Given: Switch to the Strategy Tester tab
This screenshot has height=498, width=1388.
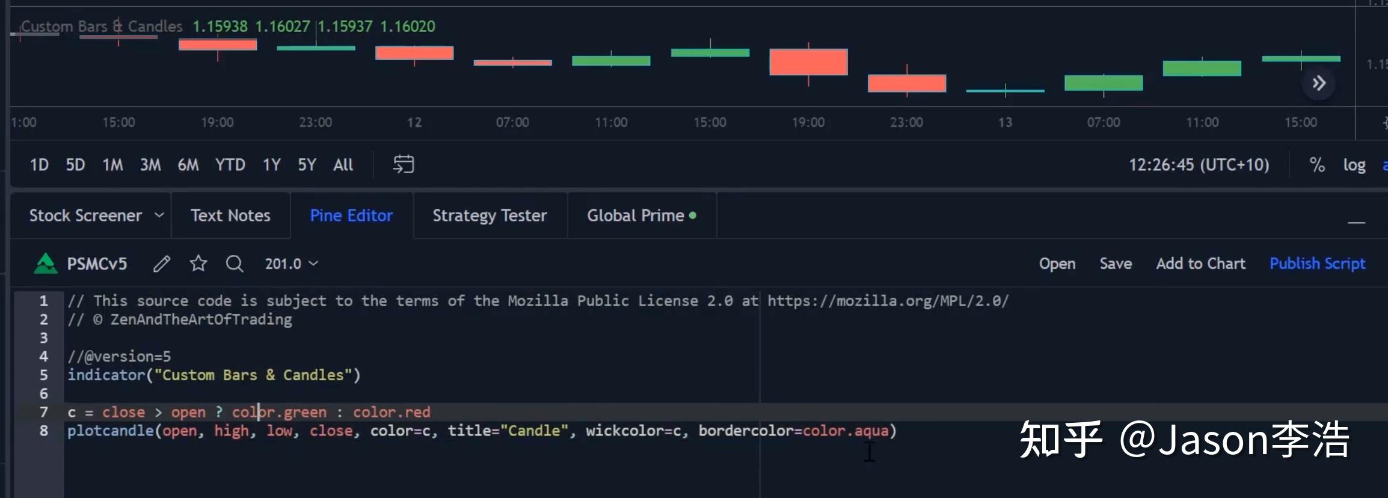Looking at the screenshot, I should tap(490, 215).
